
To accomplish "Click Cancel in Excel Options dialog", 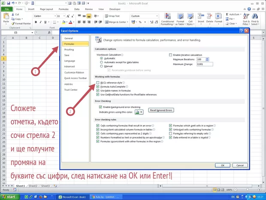I will 240,165.
